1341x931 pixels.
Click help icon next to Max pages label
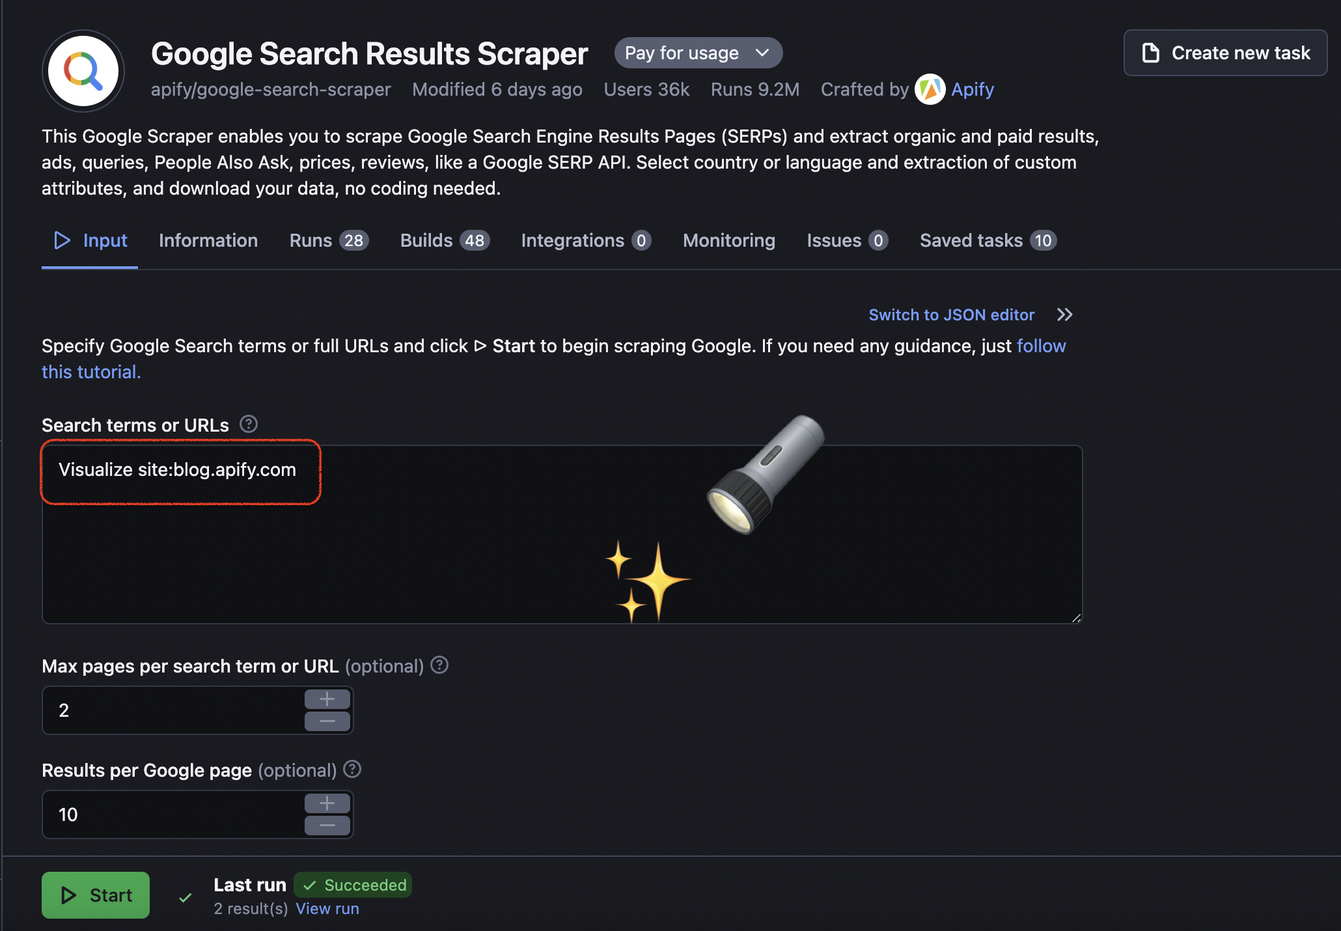click(x=440, y=665)
